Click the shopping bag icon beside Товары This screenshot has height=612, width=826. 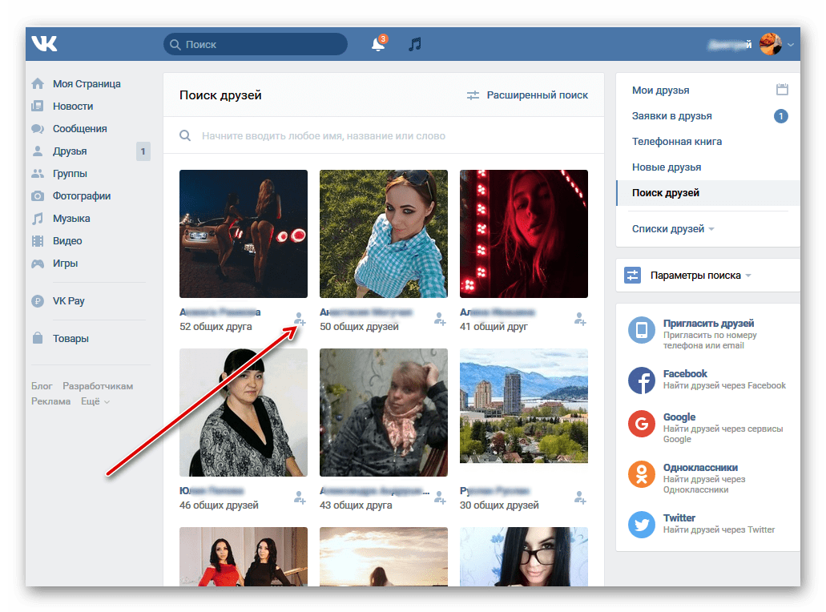tap(38, 338)
